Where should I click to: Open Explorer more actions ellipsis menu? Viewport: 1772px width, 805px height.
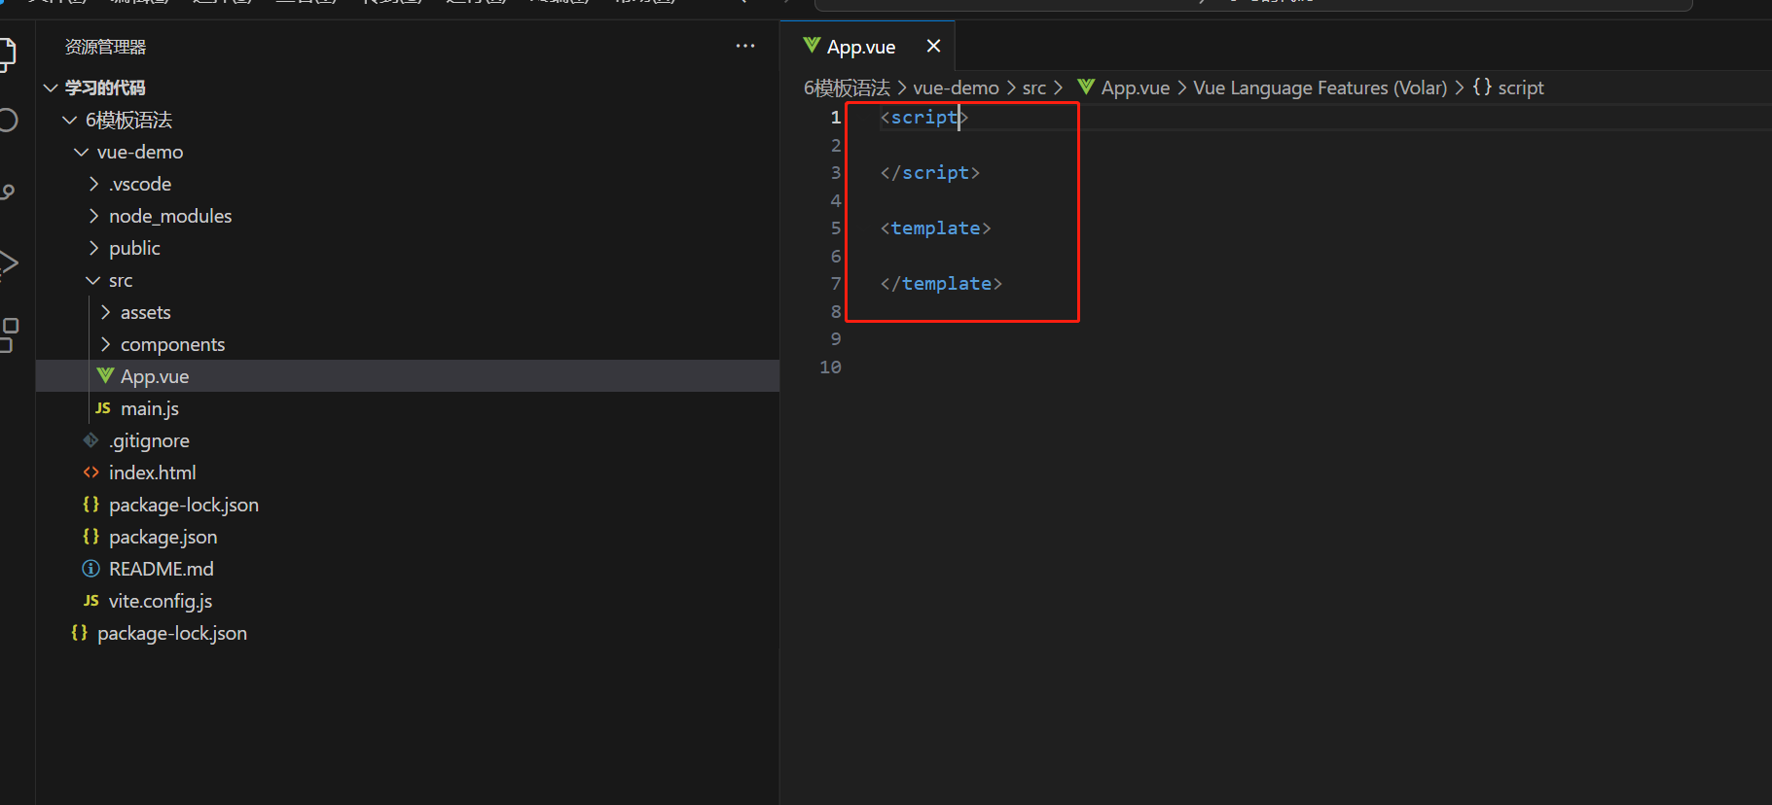click(x=745, y=46)
